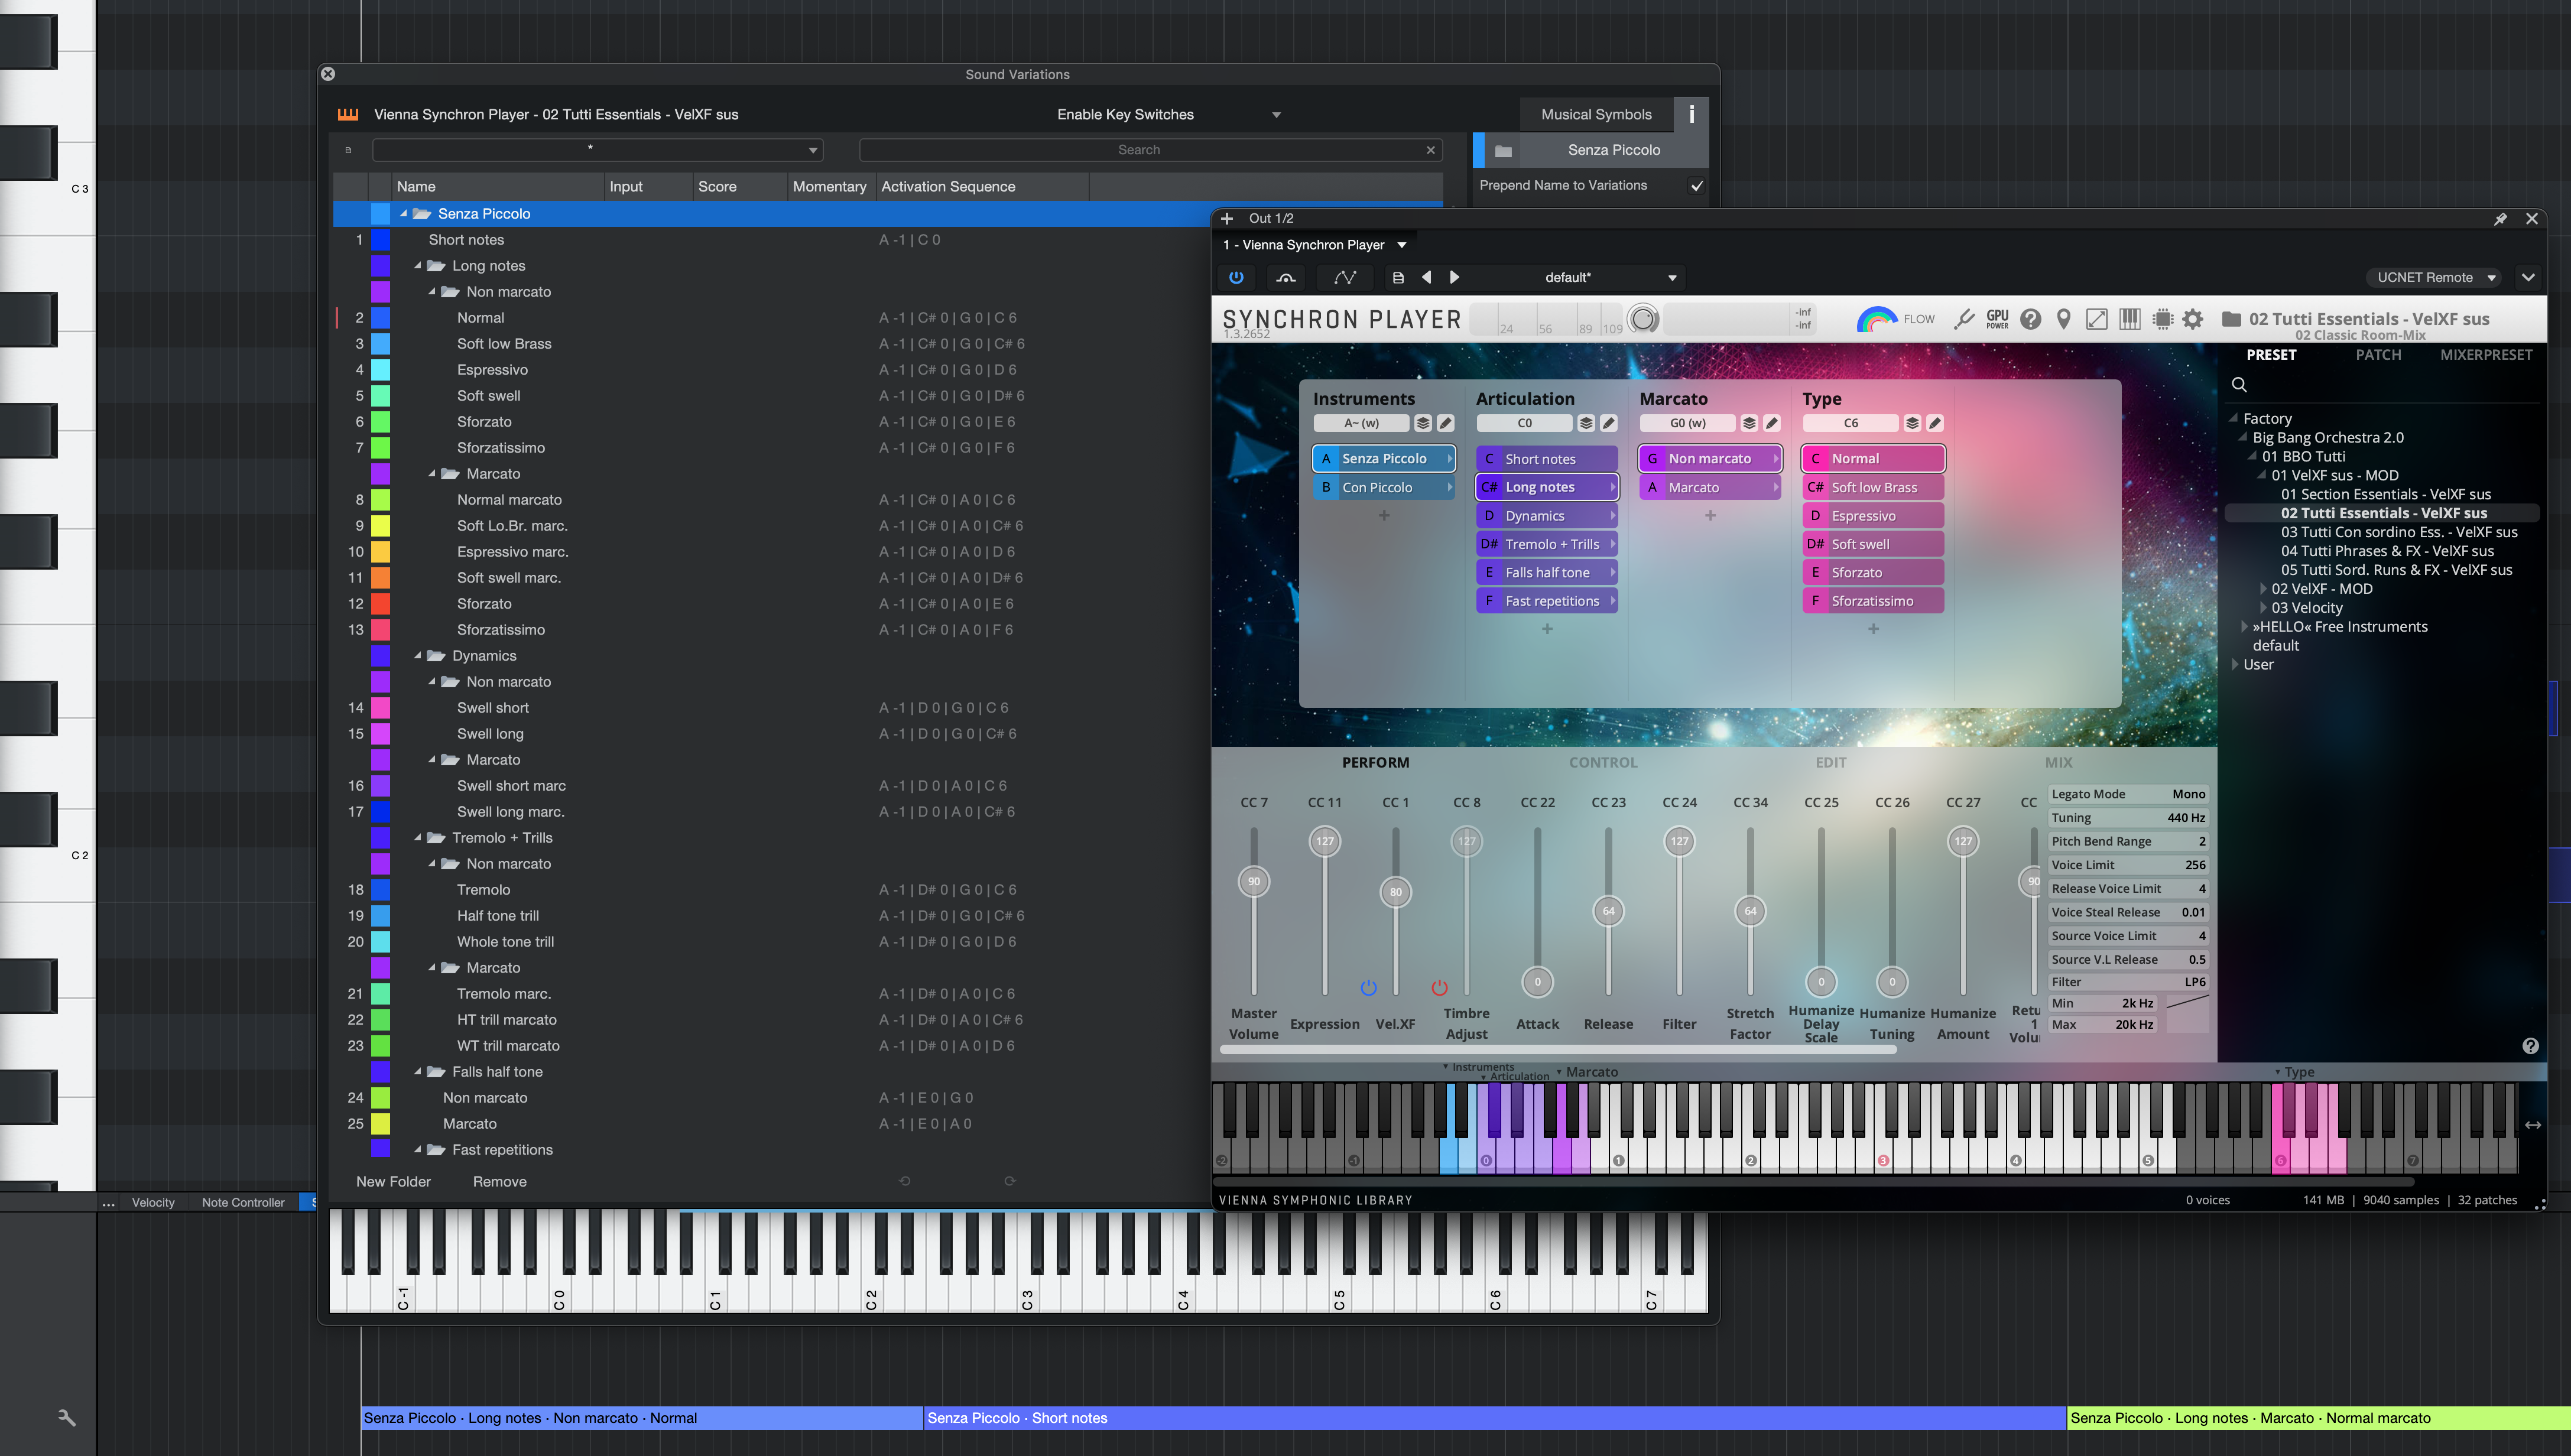2571x1456 pixels.
Task: Switch to the PATCH tab
Action: [2378, 355]
